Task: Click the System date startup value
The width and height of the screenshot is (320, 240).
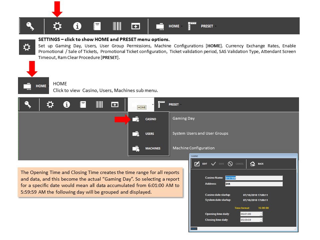Action: coord(255,200)
